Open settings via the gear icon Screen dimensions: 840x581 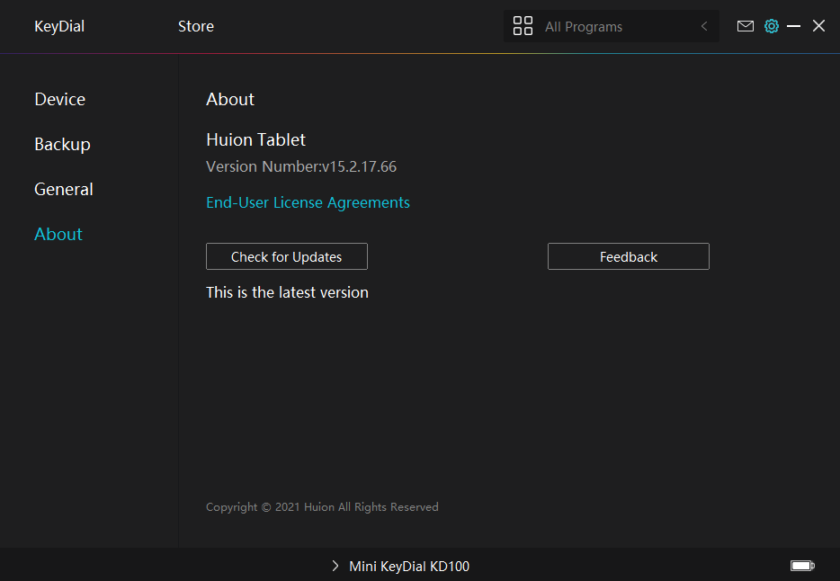point(772,26)
